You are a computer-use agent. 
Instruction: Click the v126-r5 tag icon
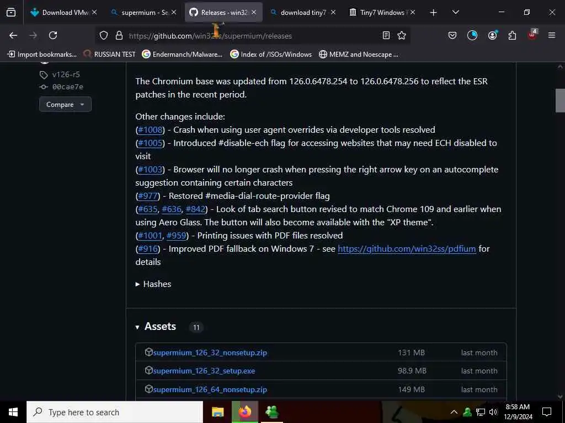(44, 75)
